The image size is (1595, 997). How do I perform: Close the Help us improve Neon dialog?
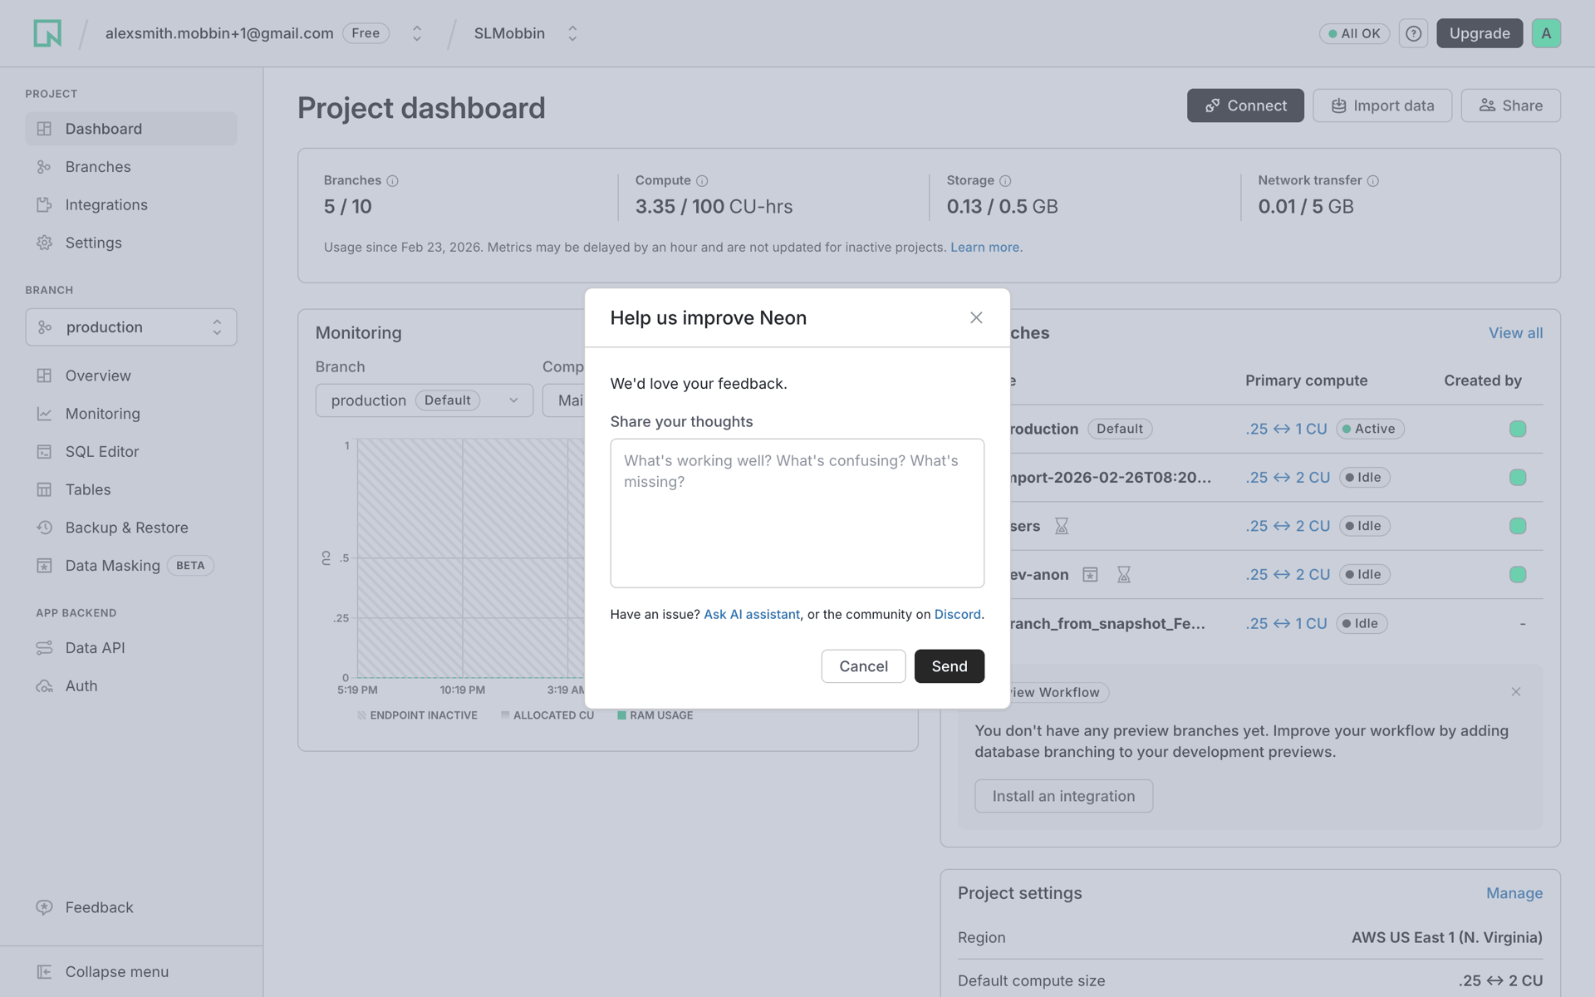[x=976, y=317]
